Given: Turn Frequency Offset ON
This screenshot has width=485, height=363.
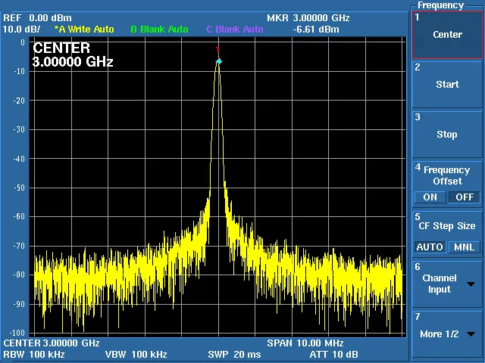Looking at the screenshot, I should [x=430, y=197].
